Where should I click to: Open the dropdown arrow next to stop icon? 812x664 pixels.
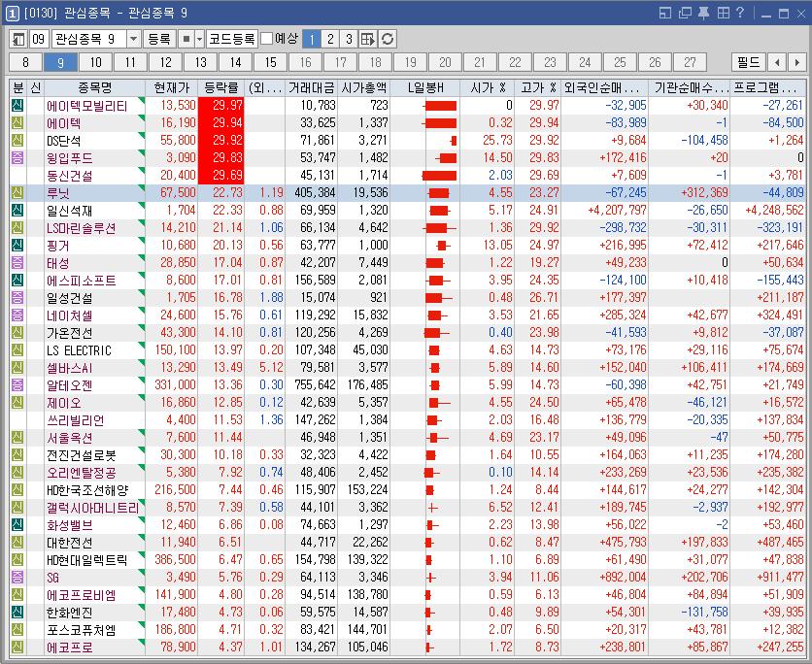click(199, 39)
